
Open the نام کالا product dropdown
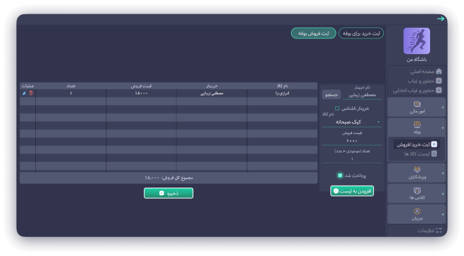[352, 122]
